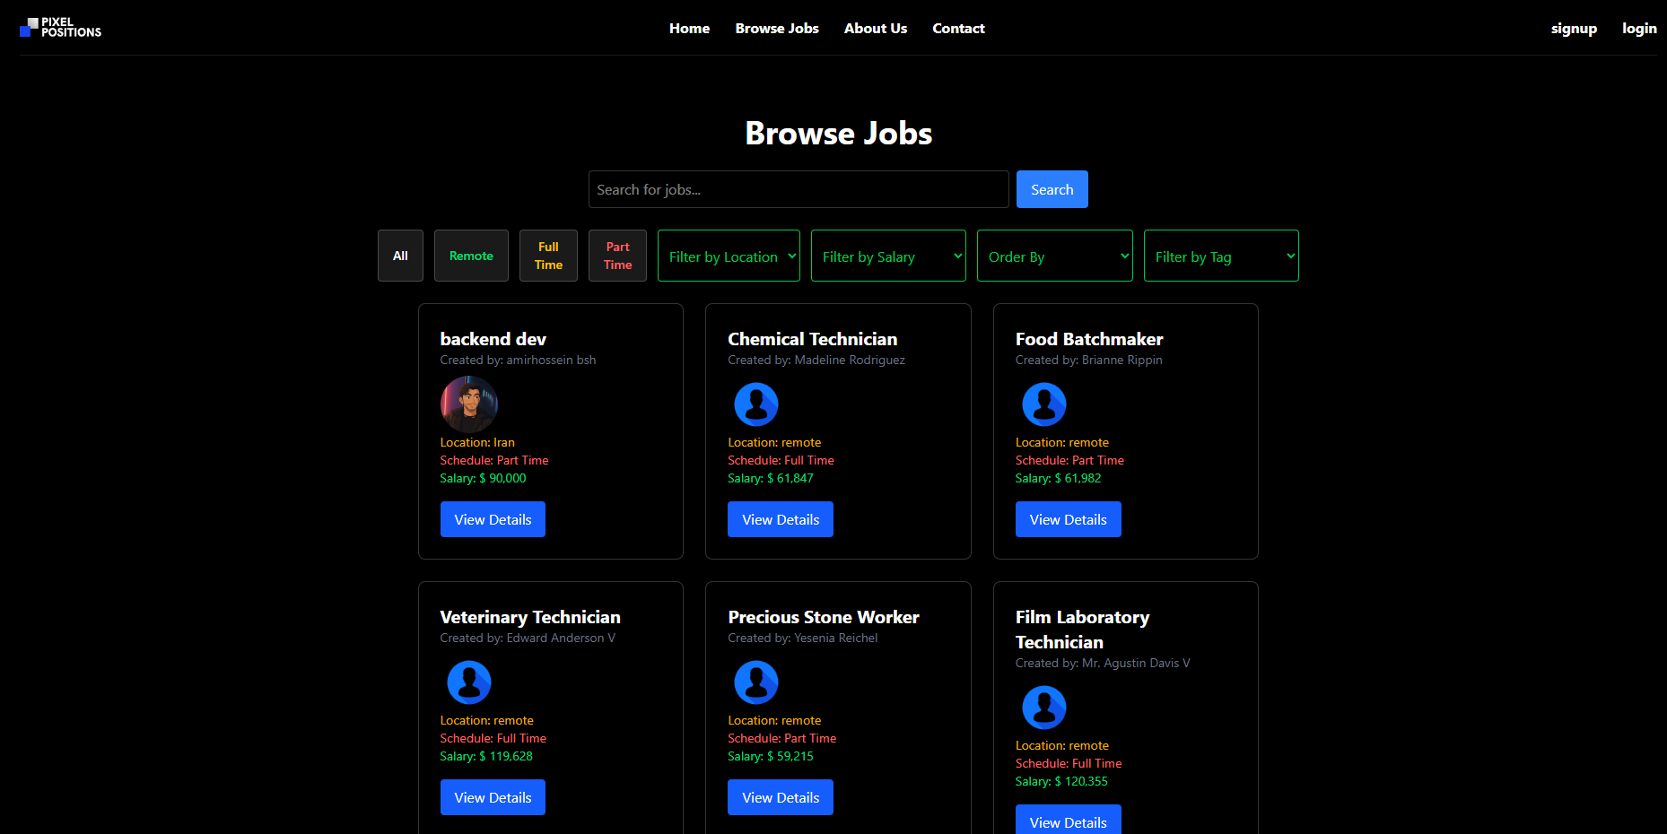
Task: Click 'Created by: amirhossein bsh' text
Action: point(518,360)
